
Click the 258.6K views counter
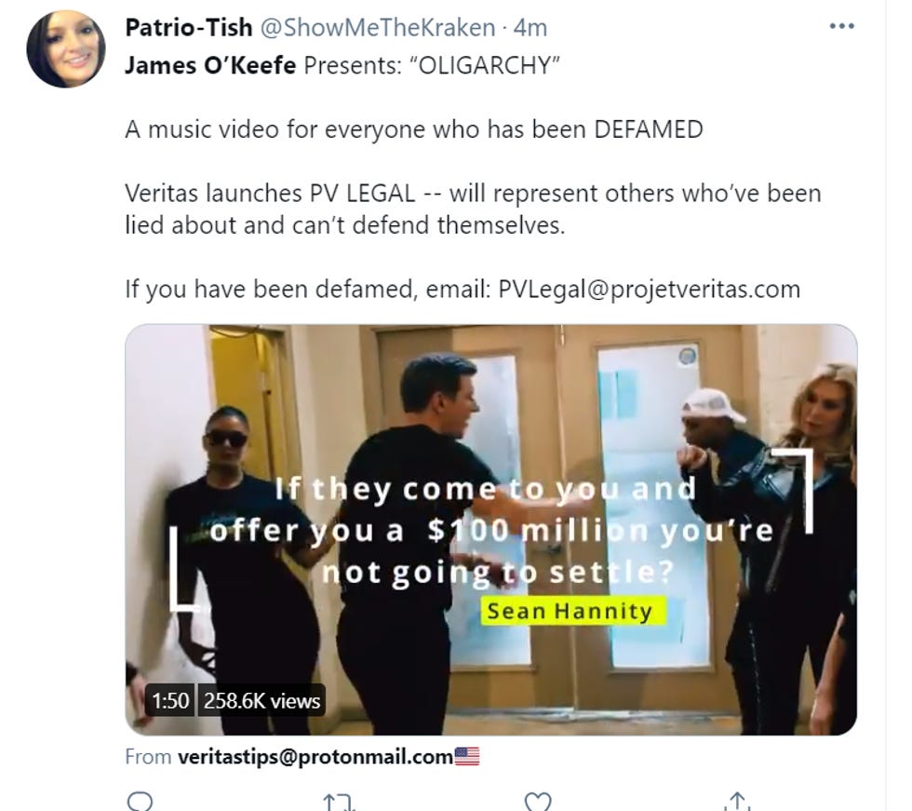pyautogui.click(x=262, y=700)
